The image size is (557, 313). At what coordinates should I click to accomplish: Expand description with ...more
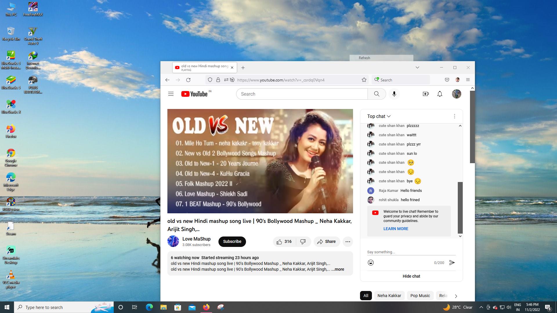[x=338, y=269]
